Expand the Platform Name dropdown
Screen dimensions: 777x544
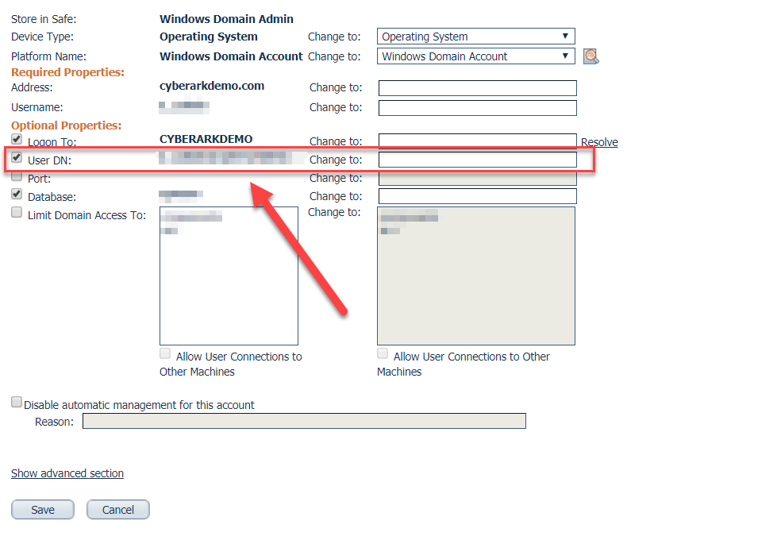pos(475,56)
